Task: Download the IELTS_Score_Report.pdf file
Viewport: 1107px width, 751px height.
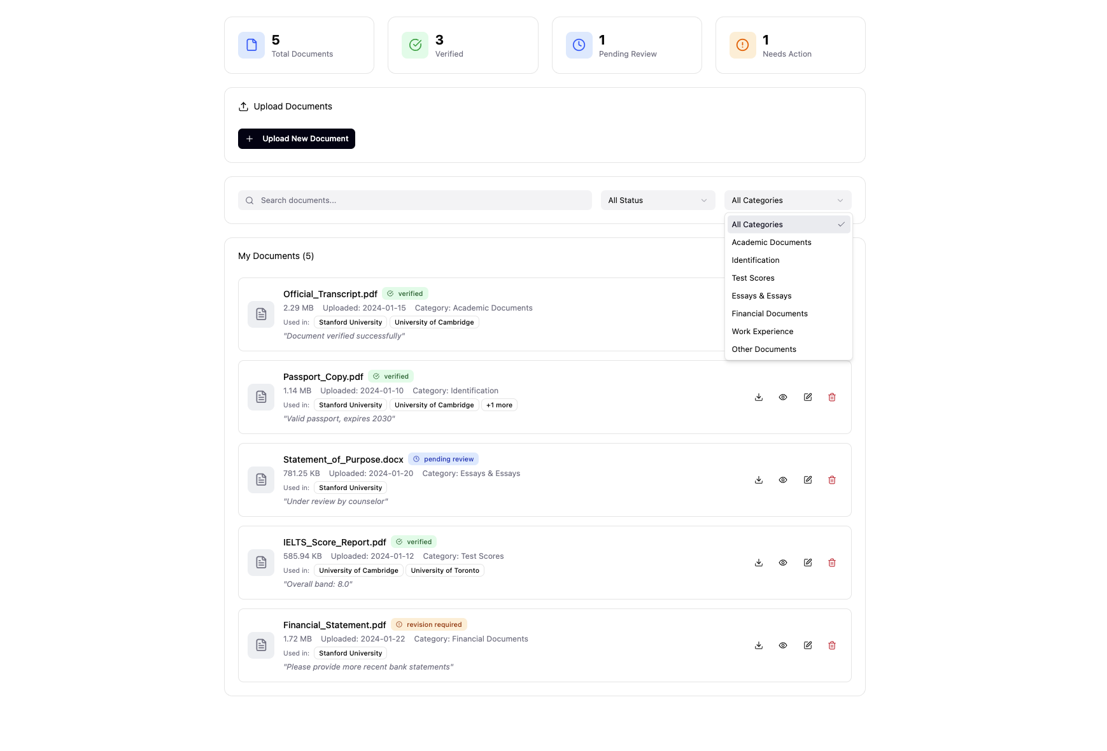Action: pyautogui.click(x=759, y=563)
